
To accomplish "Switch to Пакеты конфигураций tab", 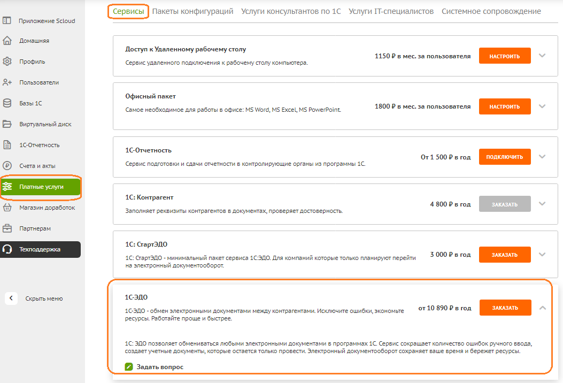I will 192,11.
